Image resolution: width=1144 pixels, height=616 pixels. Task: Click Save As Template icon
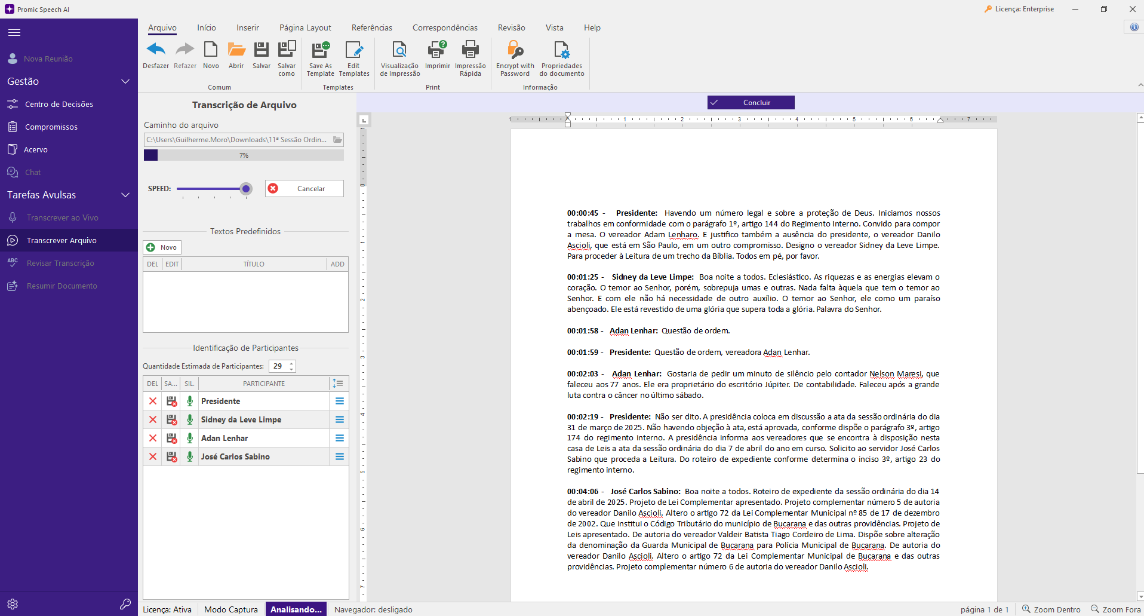coord(321,50)
